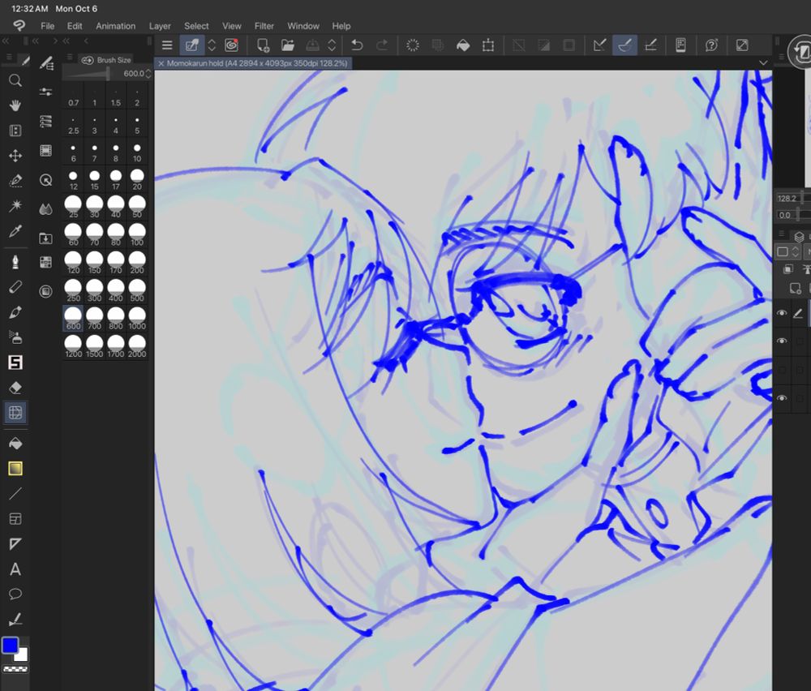Open the hamburger command bar menu
Viewport: 811px width, 691px height.
[x=167, y=45]
